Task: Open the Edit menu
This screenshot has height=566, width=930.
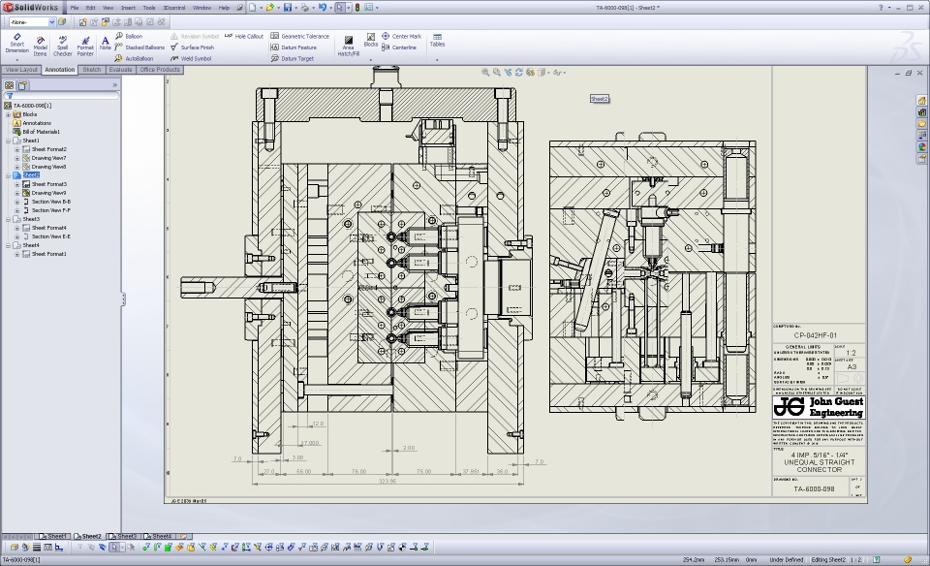Action: tap(90, 8)
